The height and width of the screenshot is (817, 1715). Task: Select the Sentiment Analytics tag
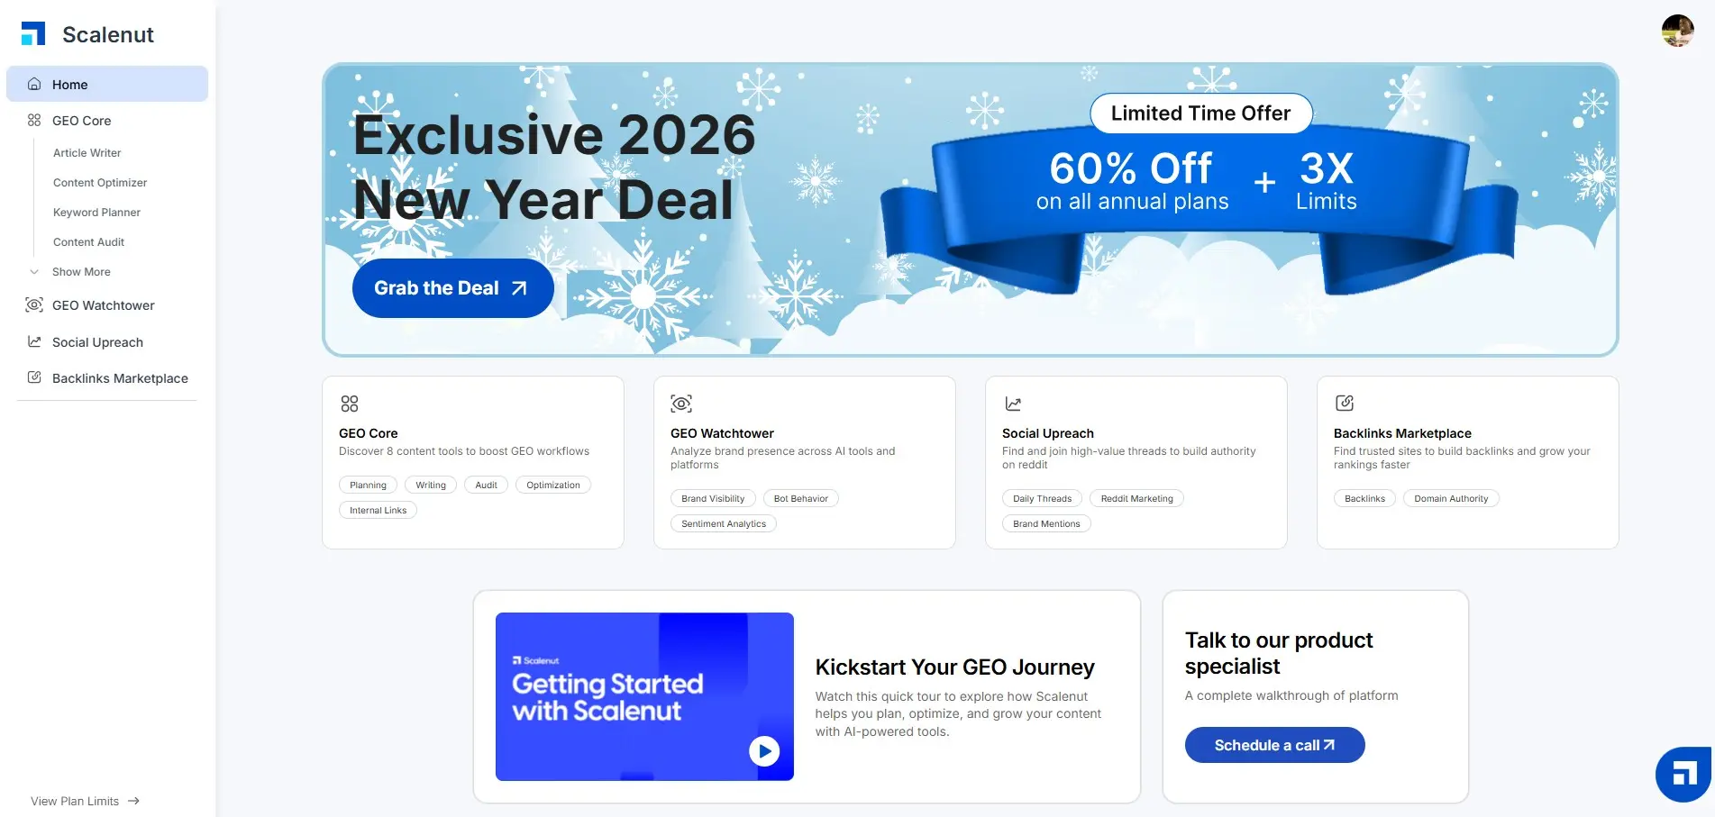tap(724, 523)
